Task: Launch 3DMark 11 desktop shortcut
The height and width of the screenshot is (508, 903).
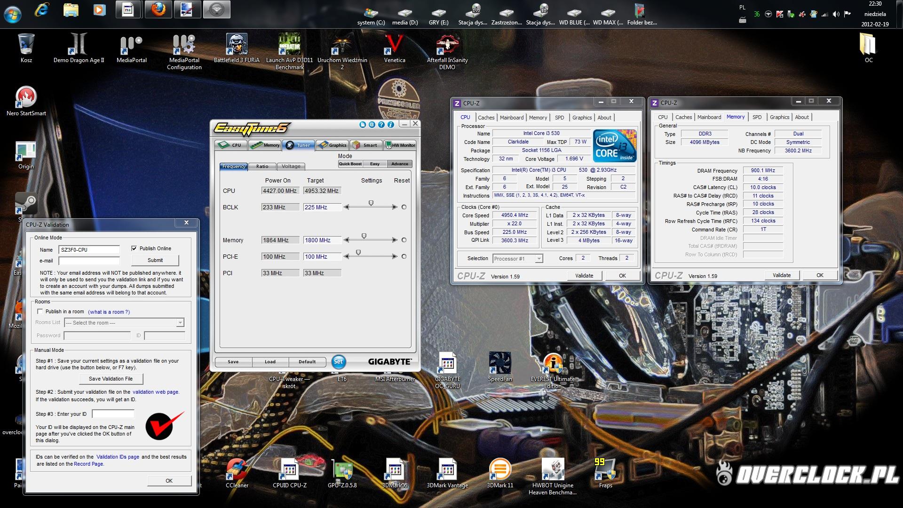Action: 500,473
